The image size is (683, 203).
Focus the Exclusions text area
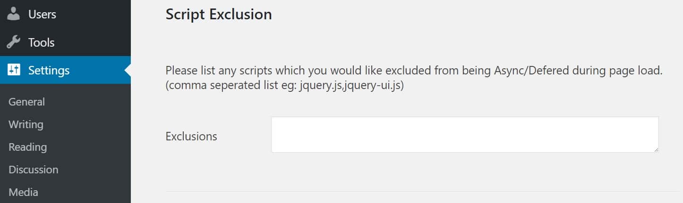point(464,134)
